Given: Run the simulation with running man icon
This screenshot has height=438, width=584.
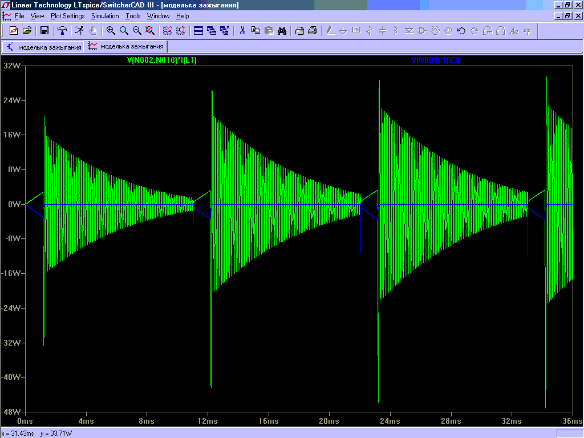Looking at the screenshot, I should (80, 30).
